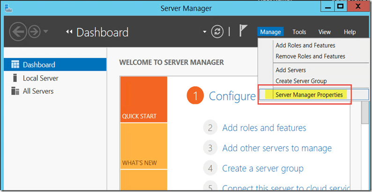Click the Add other servers to manage link
The width and height of the screenshot is (372, 192).
276,148
